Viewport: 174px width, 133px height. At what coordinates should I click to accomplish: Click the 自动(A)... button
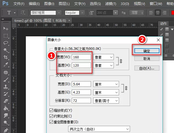pyautogui.click(x=147, y=68)
